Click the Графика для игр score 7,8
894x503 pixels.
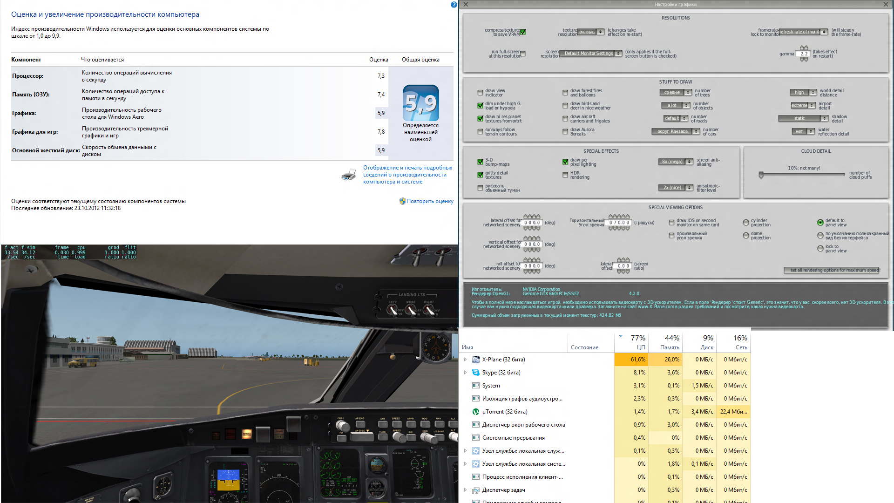[381, 132]
